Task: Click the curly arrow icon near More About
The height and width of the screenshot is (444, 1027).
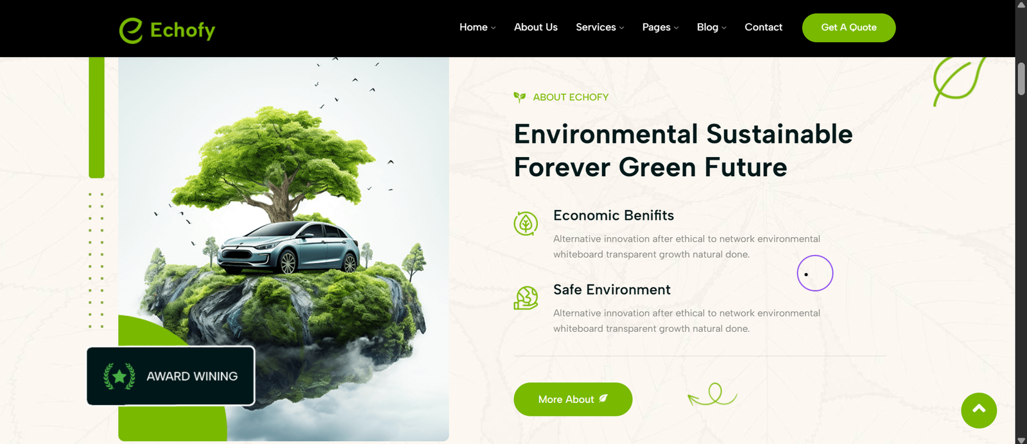Action: click(x=712, y=395)
